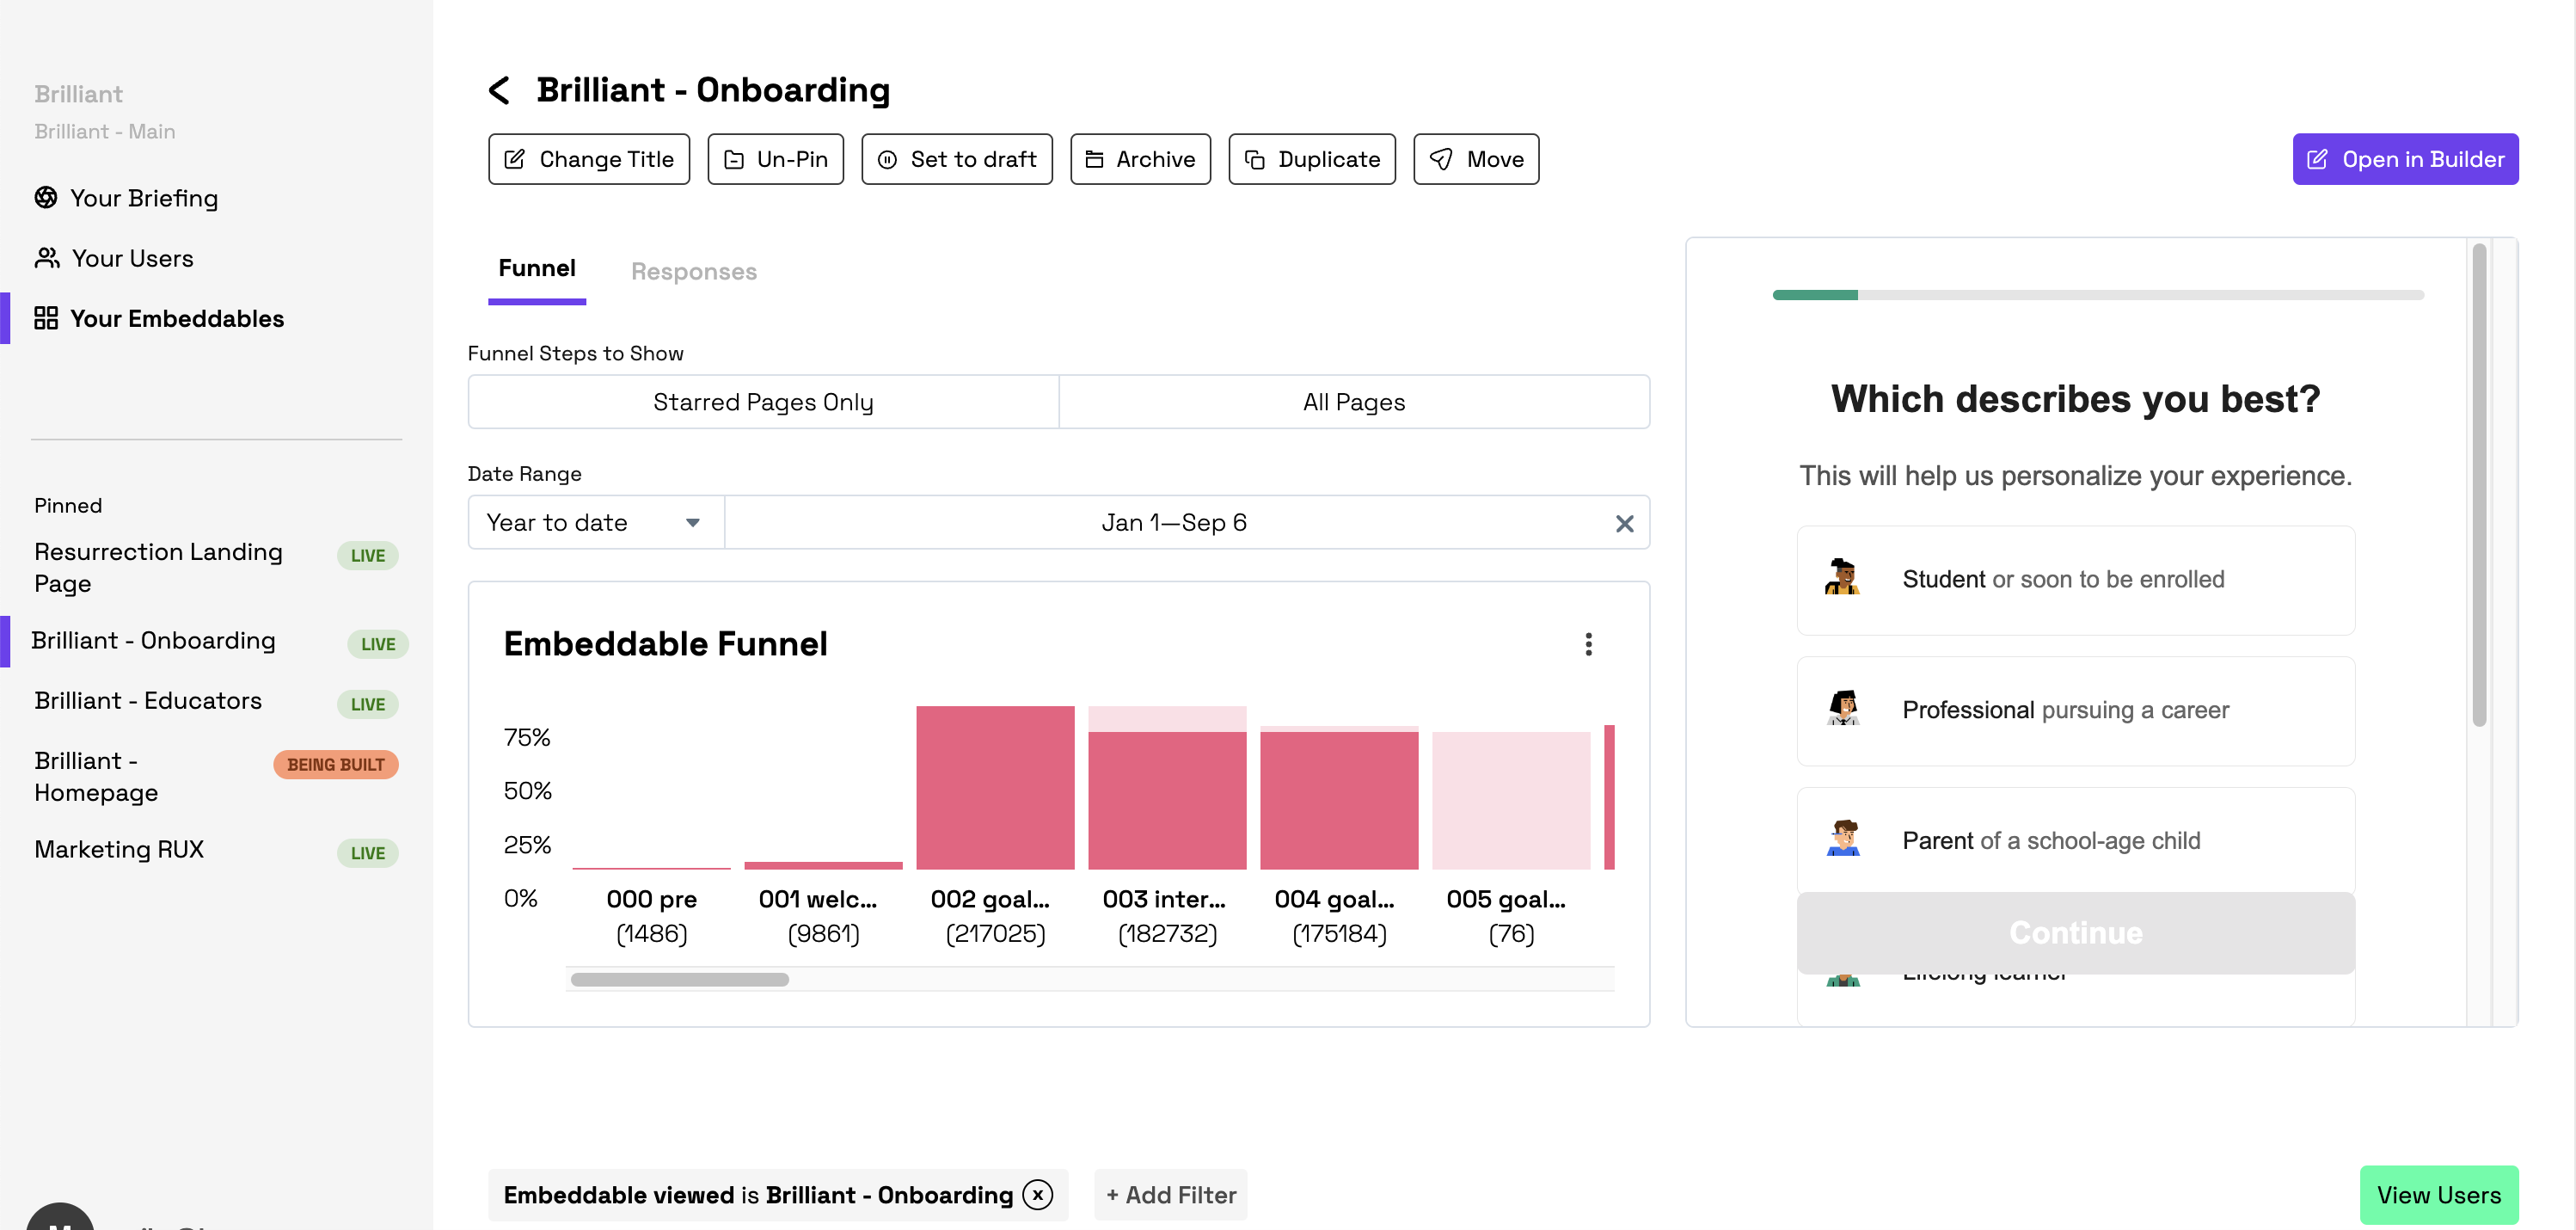
Task: Choose the Professional pursuing a career option
Action: (x=2075, y=710)
